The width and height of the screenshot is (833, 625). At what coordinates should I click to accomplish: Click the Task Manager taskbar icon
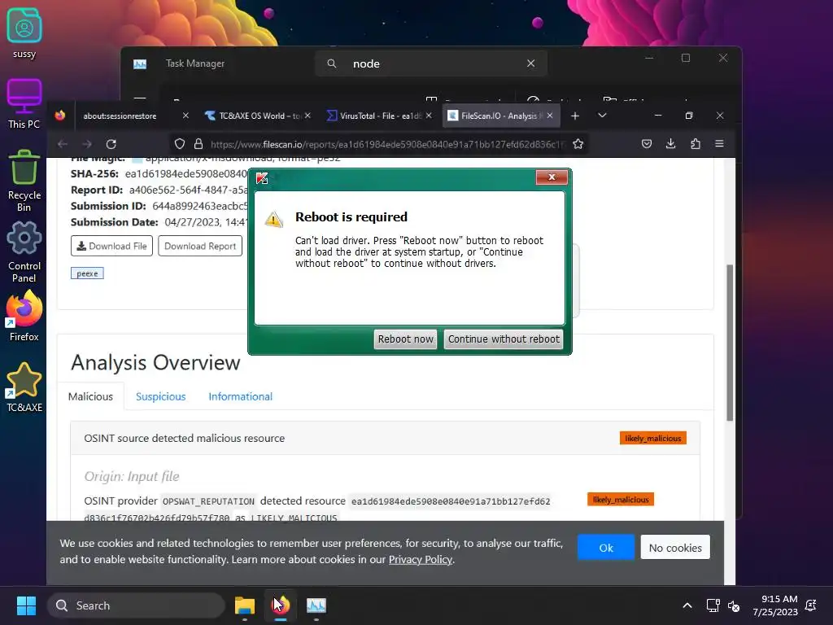click(316, 605)
